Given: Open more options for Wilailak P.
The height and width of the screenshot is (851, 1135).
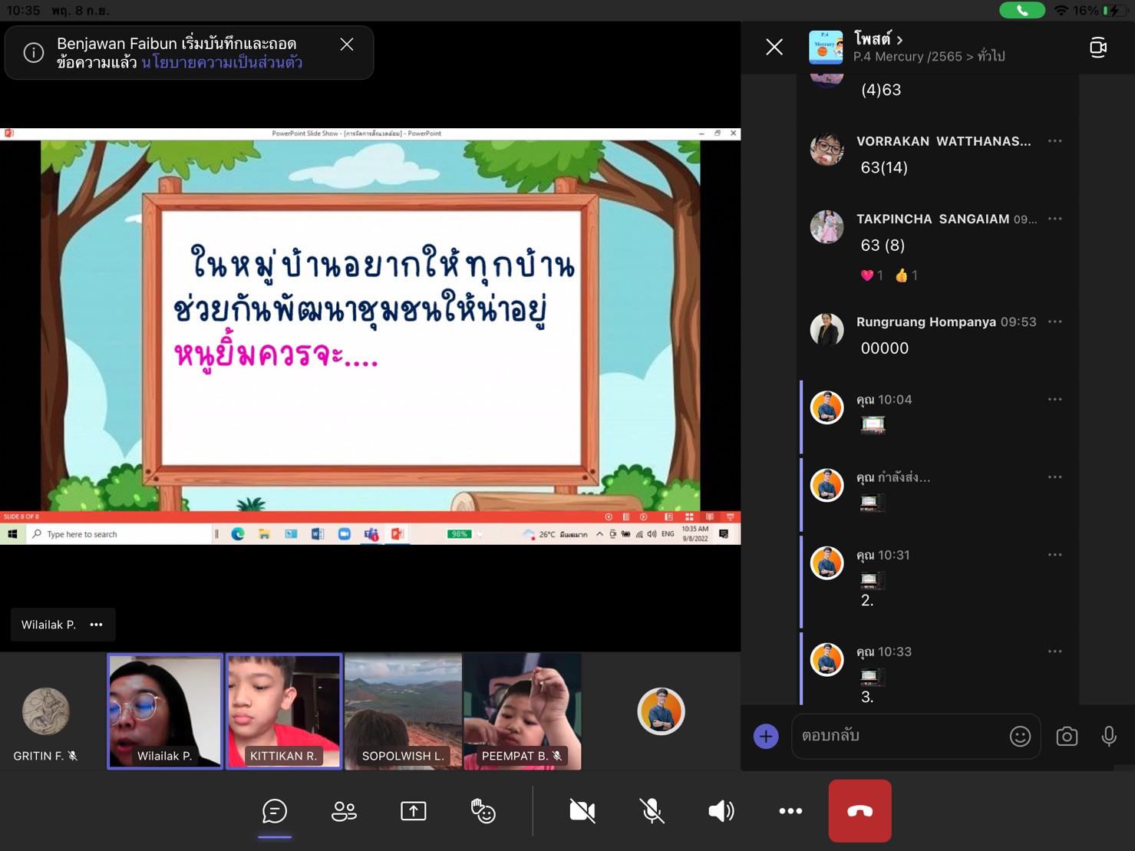Looking at the screenshot, I should [97, 625].
